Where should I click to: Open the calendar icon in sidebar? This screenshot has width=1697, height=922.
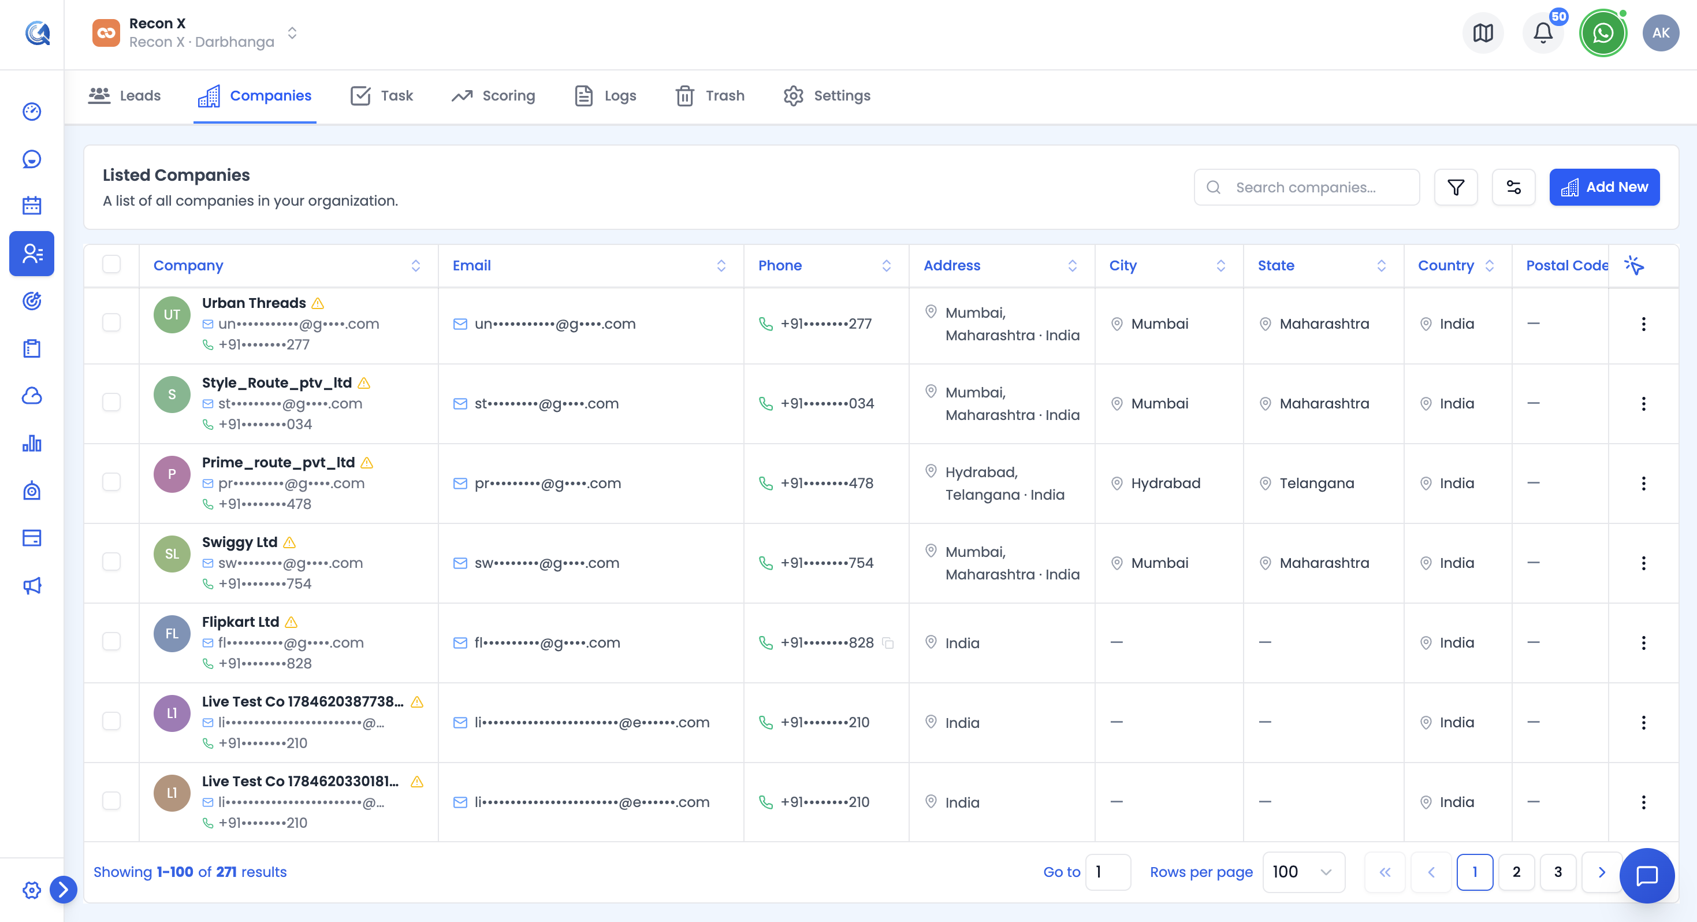[32, 206]
